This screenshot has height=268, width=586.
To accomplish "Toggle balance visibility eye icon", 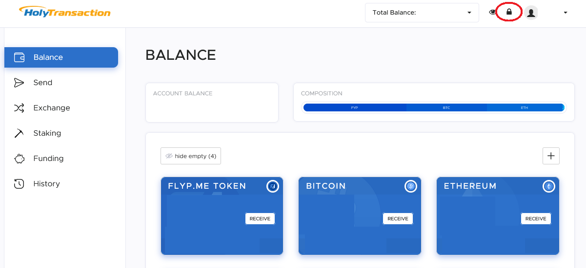I will 492,12.
